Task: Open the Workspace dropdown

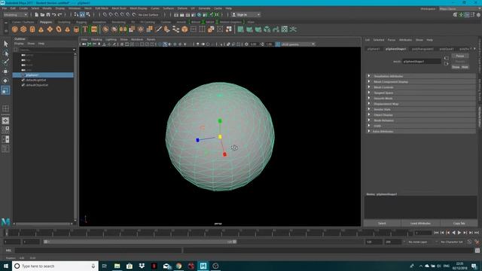Action: coord(459,9)
